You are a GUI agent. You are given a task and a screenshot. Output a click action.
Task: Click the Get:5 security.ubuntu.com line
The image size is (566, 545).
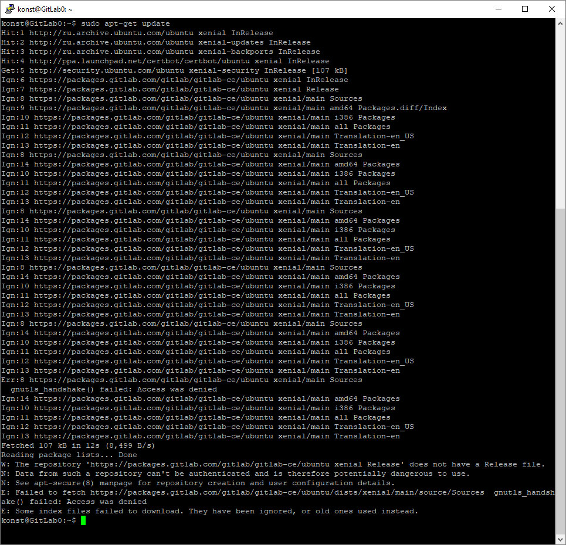point(174,70)
